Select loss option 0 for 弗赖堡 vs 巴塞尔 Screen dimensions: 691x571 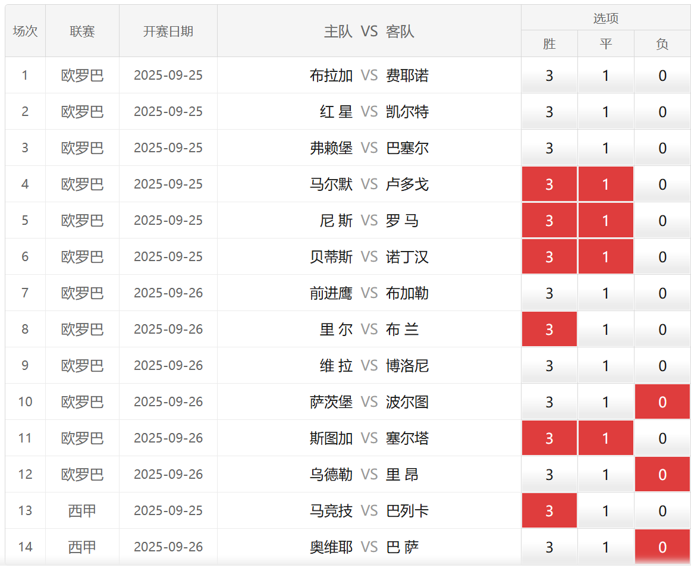(x=662, y=148)
